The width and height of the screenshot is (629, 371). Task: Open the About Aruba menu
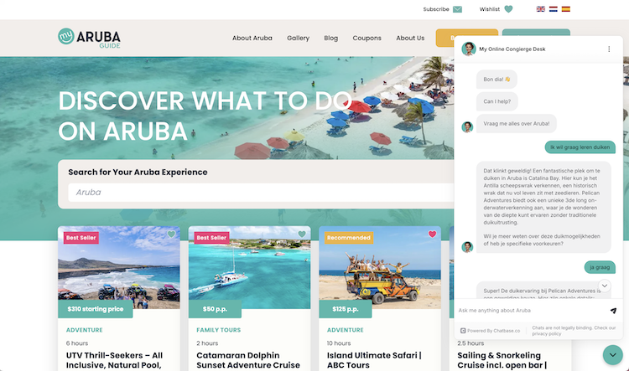tap(252, 38)
